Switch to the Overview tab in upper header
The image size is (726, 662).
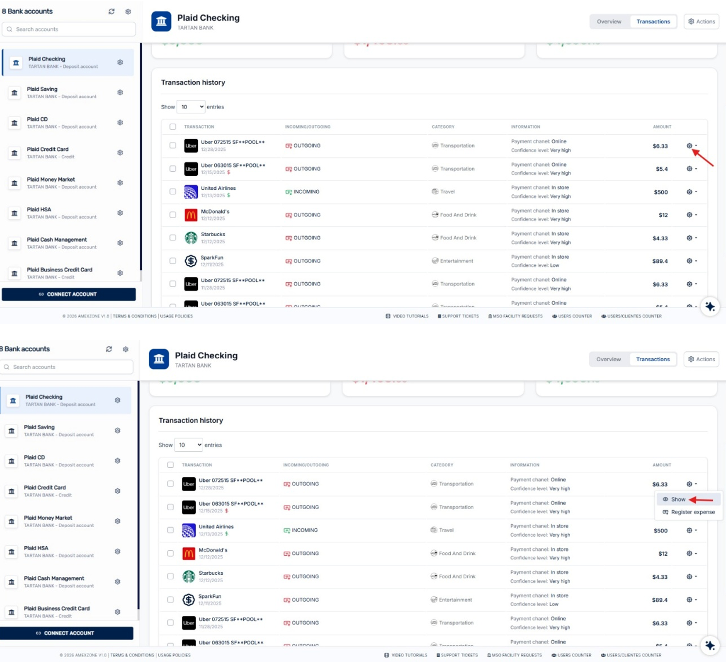pos(609,21)
